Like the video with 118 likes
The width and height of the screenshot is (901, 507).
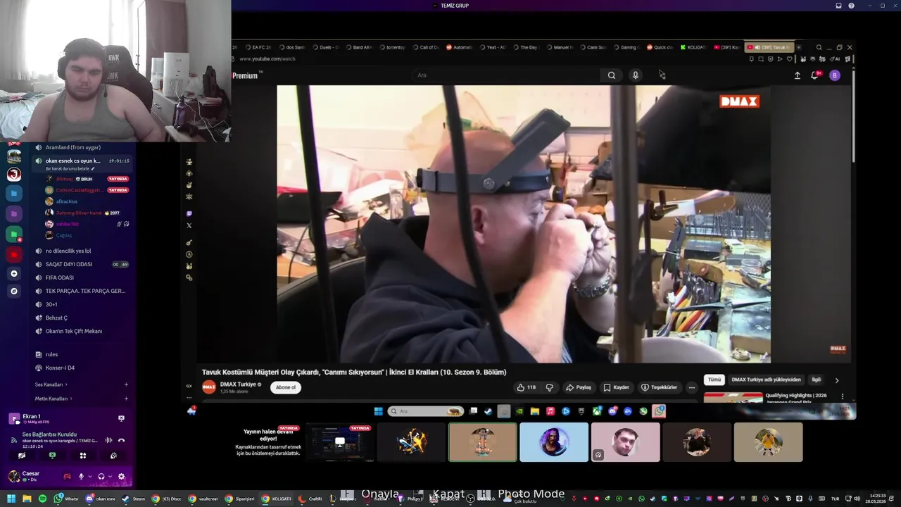tap(526, 387)
